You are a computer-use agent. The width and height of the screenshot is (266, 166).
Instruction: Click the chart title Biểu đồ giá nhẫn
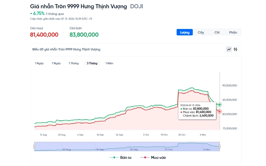[x=66, y=49]
